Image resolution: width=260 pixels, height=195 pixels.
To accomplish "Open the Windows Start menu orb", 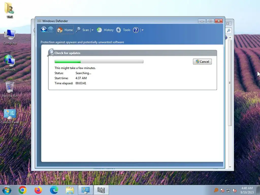I will click(7, 190).
